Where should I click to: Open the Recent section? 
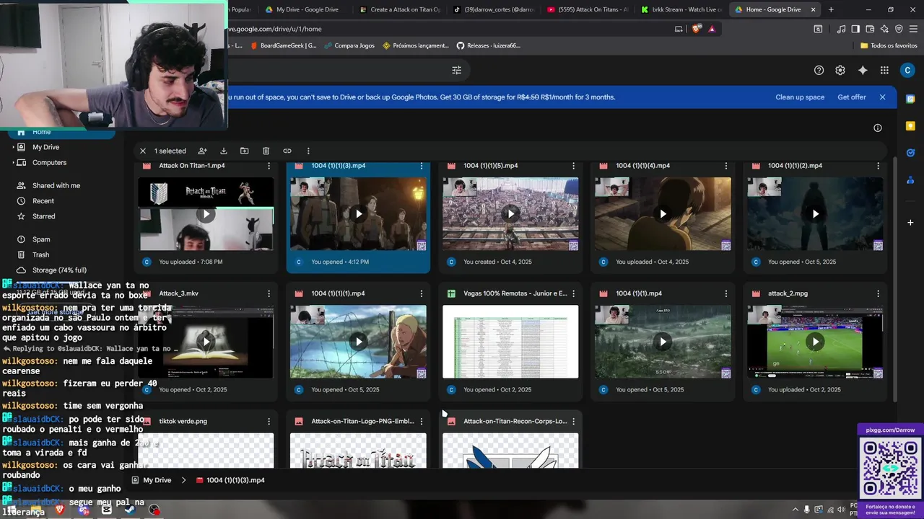[x=43, y=201]
